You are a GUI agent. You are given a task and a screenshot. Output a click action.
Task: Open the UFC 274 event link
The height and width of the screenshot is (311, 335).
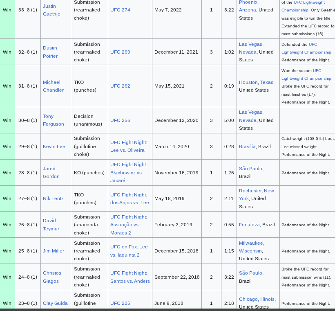(x=120, y=10)
